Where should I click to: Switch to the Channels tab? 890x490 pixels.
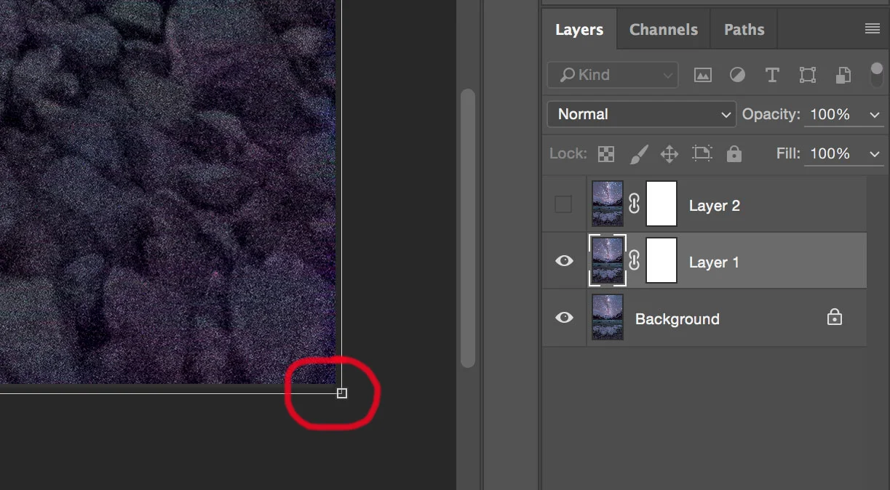pyautogui.click(x=664, y=30)
